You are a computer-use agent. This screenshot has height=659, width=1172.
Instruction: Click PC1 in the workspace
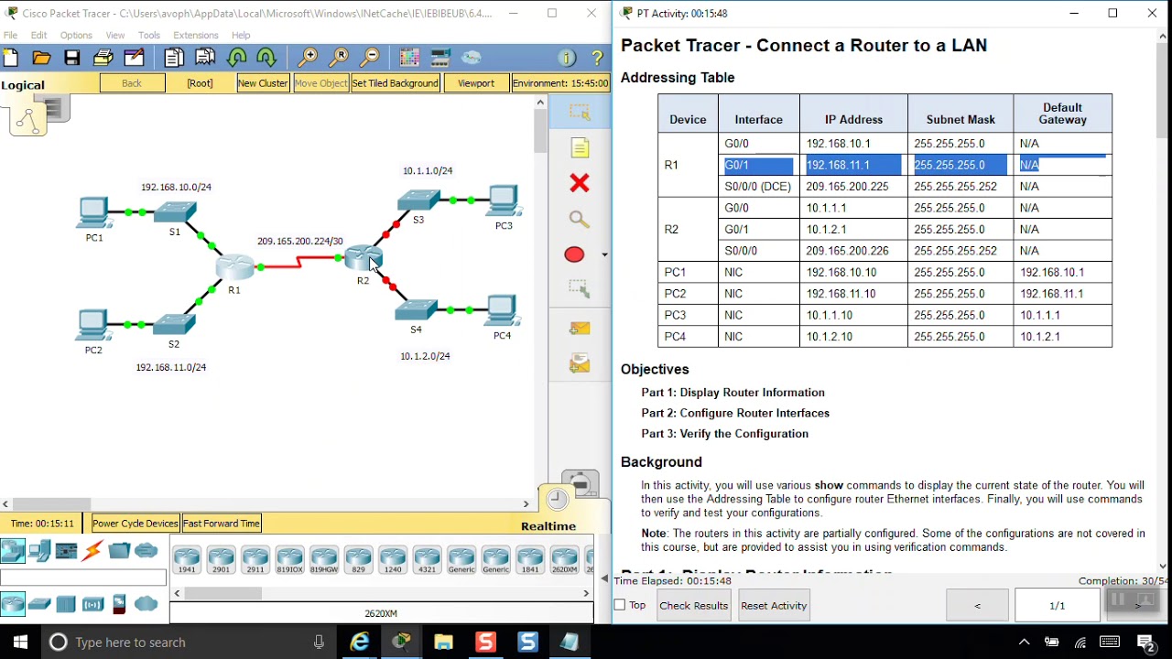point(93,212)
